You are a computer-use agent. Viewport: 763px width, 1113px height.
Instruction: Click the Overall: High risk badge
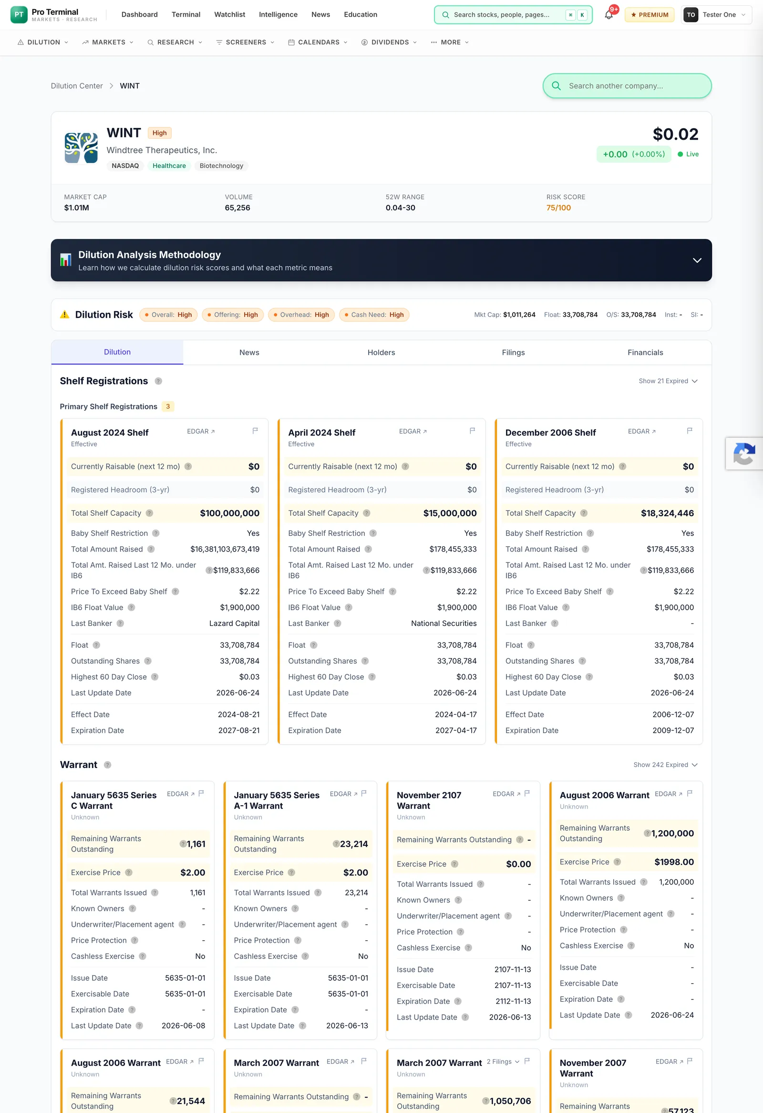pyautogui.click(x=168, y=315)
